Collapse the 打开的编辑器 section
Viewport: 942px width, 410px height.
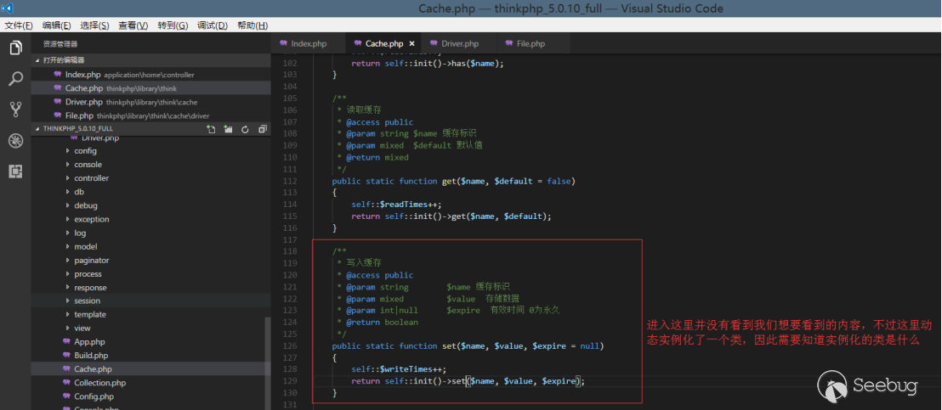click(x=150, y=60)
